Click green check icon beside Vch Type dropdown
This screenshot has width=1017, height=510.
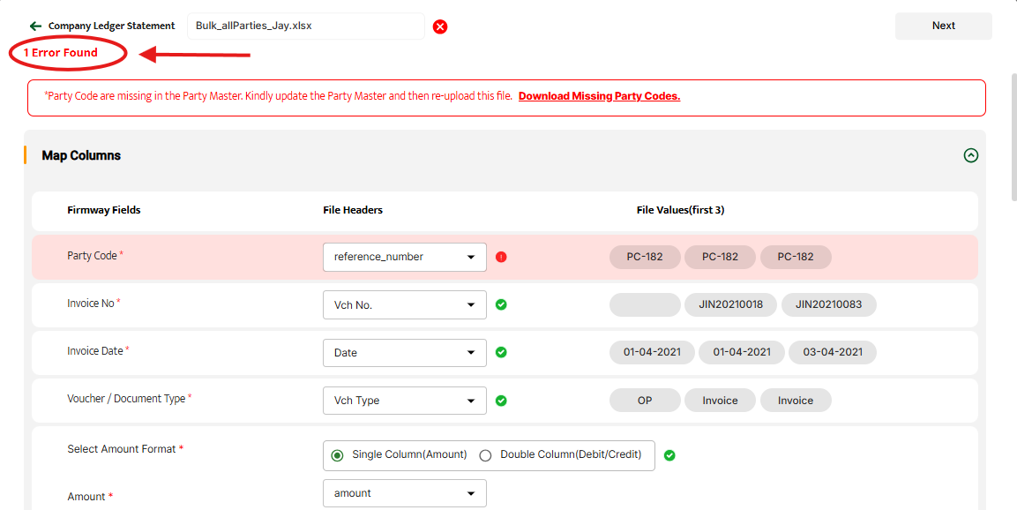[x=501, y=401]
